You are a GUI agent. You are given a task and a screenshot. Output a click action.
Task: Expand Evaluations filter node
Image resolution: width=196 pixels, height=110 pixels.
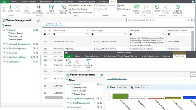coord(4,62)
